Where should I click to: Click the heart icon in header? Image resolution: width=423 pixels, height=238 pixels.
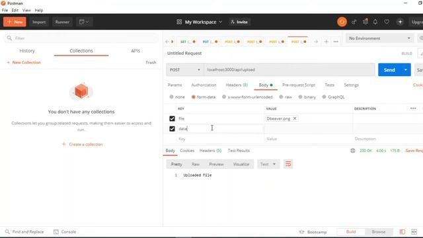[387, 22]
